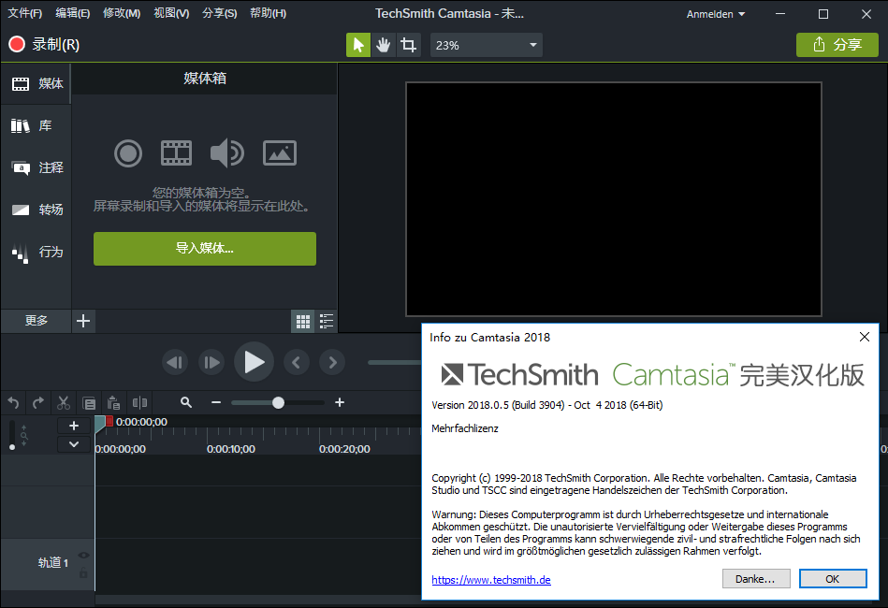The width and height of the screenshot is (888, 608).
Task: Toggle the lock on 轨道 1
Action: coord(83,572)
